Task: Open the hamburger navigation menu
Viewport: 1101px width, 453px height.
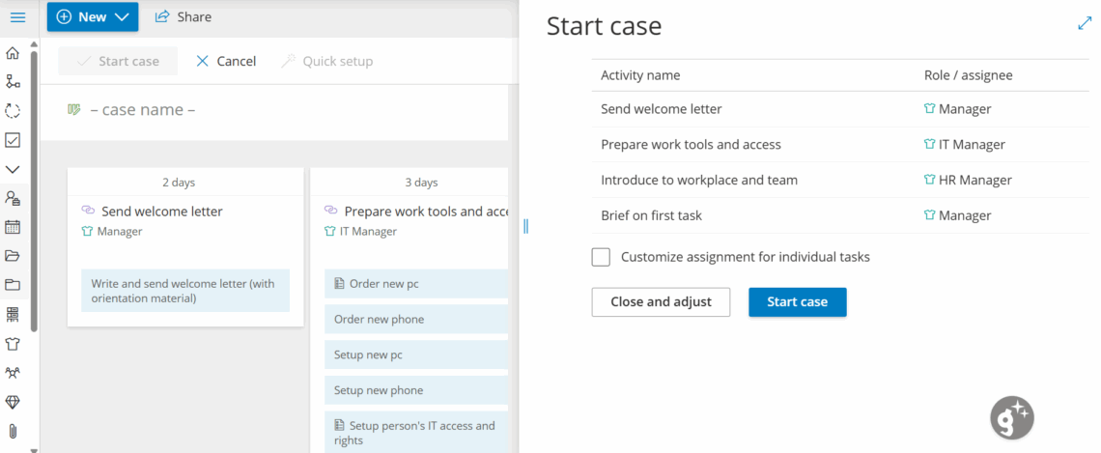Action: coord(17,17)
